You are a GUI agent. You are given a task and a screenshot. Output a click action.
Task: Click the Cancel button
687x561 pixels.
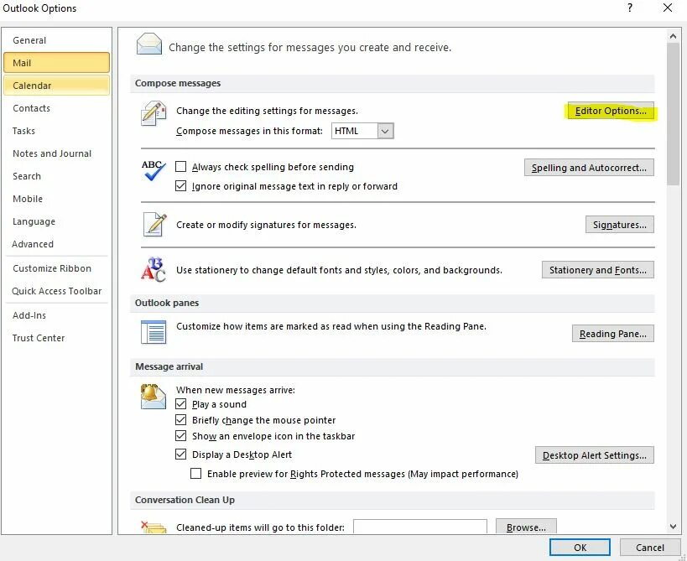point(649,548)
